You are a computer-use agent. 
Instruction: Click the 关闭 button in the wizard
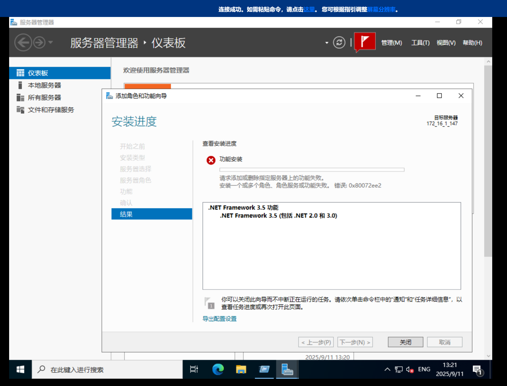[405, 342]
